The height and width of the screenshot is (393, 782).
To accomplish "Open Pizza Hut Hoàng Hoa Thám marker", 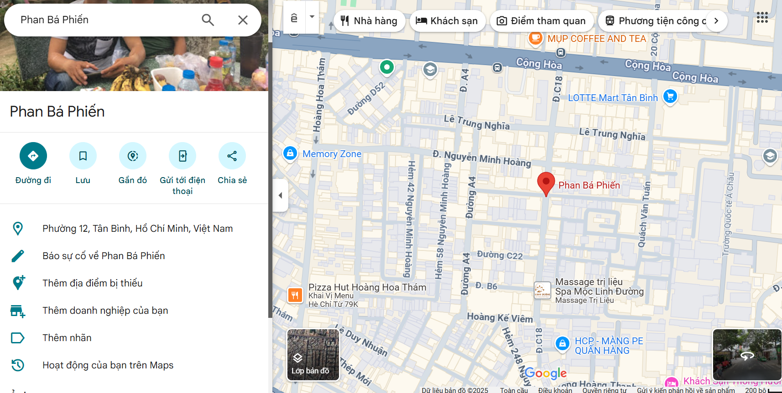I will [295, 295].
